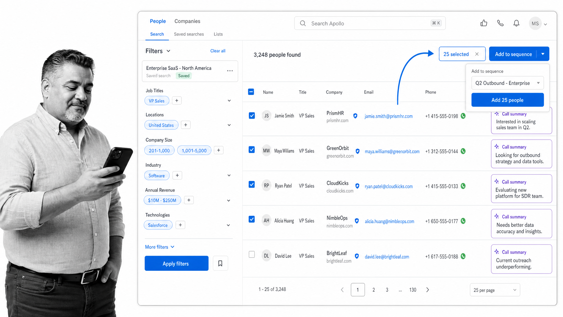
Task: Click the Add to sequence button
Action: point(513,54)
